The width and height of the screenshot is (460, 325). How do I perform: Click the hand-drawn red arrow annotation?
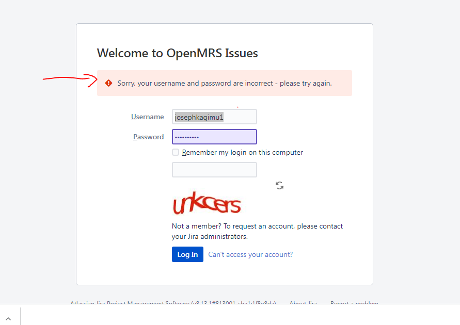pyautogui.click(x=70, y=80)
